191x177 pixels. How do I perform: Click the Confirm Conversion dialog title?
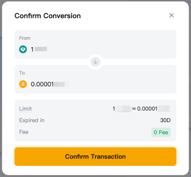pyautogui.click(x=48, y=16)
